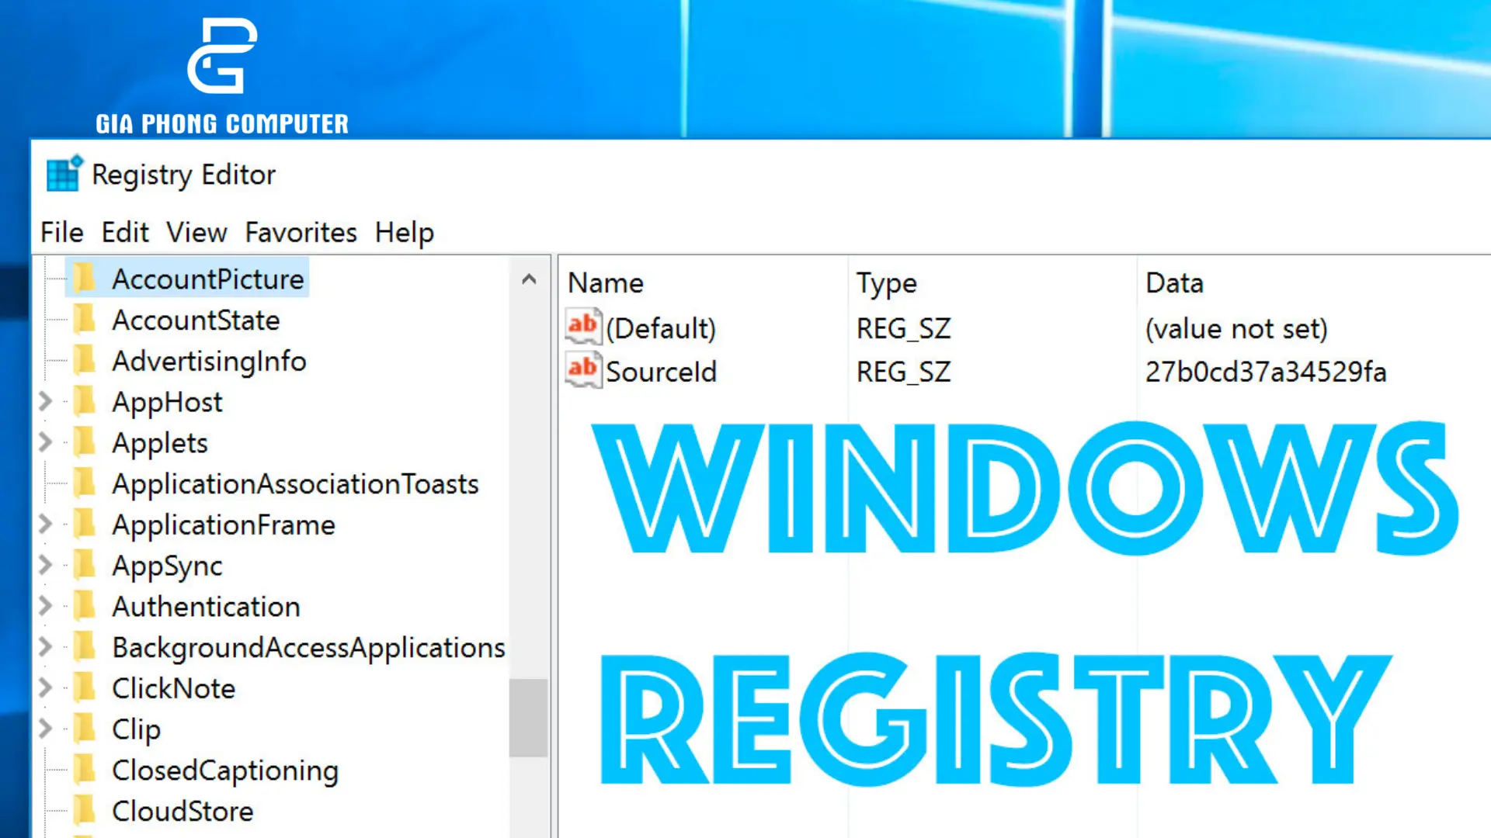Click the AccountPicture folder icon

coord(86,279)
